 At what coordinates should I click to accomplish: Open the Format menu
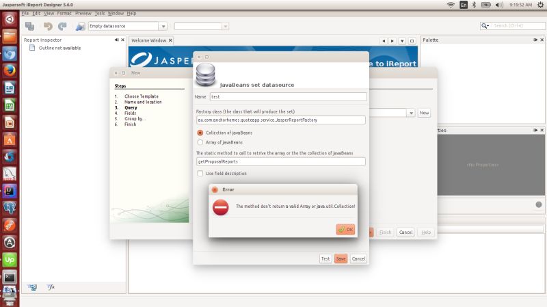64,13
